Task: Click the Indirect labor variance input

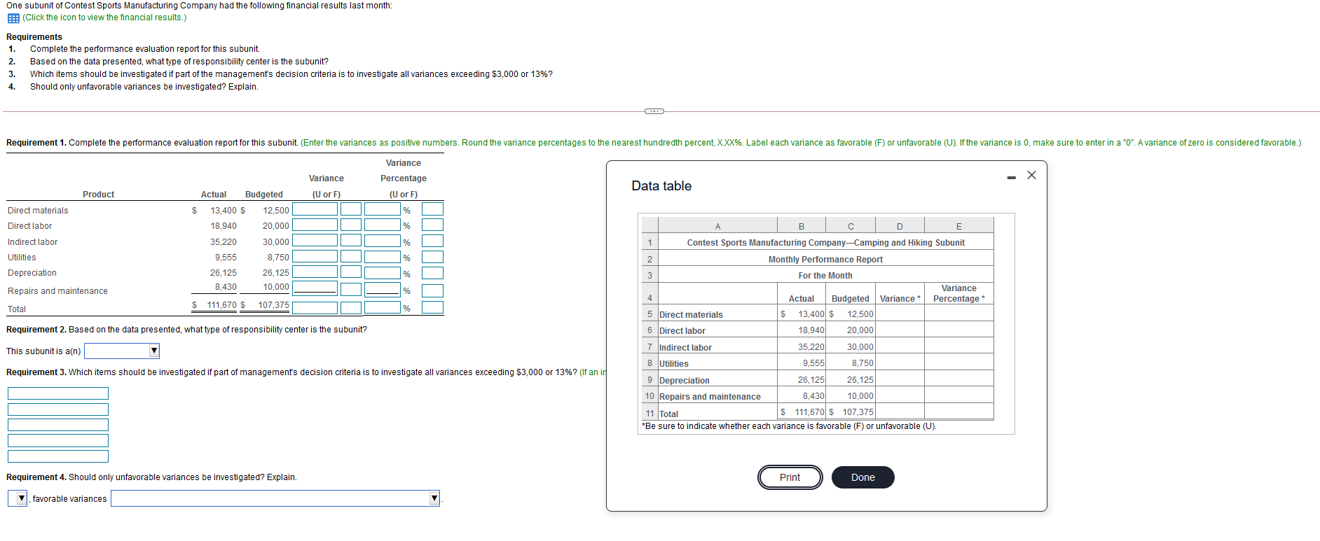Action: pos(315,241)
